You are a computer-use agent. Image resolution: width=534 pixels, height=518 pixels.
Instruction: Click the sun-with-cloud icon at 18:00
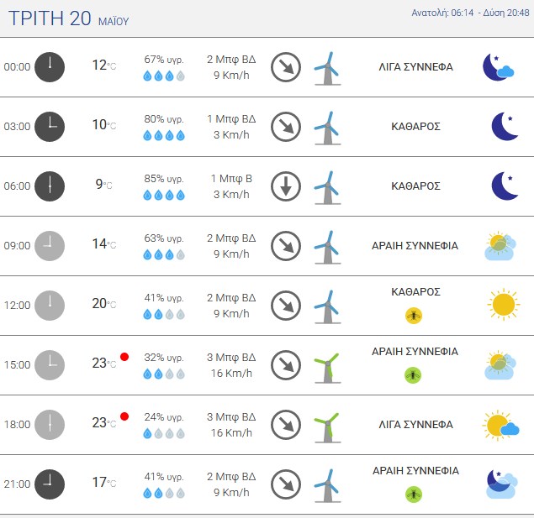(500, 425)
